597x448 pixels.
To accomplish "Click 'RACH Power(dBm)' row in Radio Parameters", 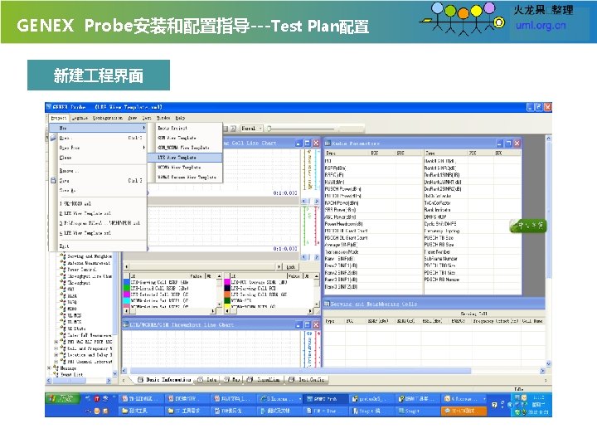I will (x=373, y=202).
